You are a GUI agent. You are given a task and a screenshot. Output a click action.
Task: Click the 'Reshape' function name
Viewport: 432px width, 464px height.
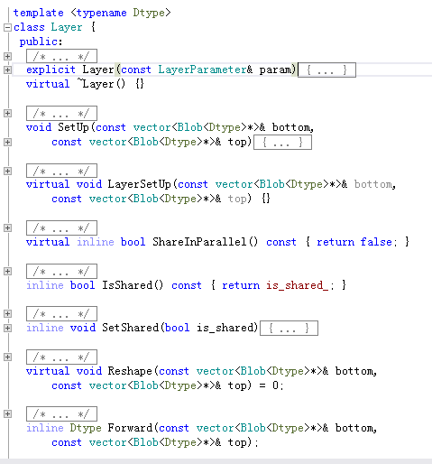tap(130, 371)
